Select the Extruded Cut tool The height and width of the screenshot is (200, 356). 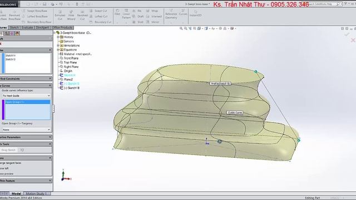pyautogui.click(x=60, y=15)
